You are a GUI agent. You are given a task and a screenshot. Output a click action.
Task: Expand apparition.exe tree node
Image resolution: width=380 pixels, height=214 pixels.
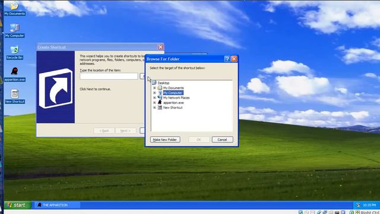pos(154,103)
